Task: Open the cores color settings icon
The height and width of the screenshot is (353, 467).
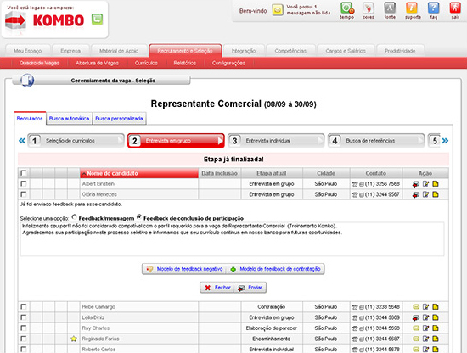Action: (x=369, y=8)
